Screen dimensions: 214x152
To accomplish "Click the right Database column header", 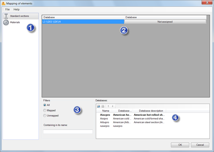I will pos(165,17).
